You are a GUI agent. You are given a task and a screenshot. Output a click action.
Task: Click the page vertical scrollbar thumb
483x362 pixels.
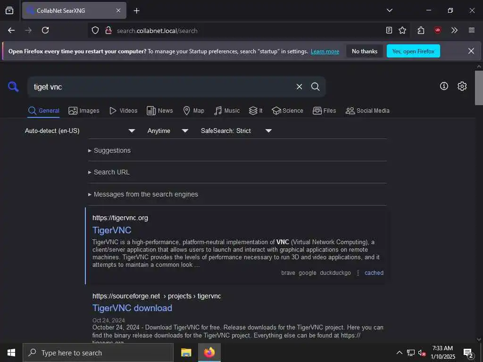tap(479, 88)
